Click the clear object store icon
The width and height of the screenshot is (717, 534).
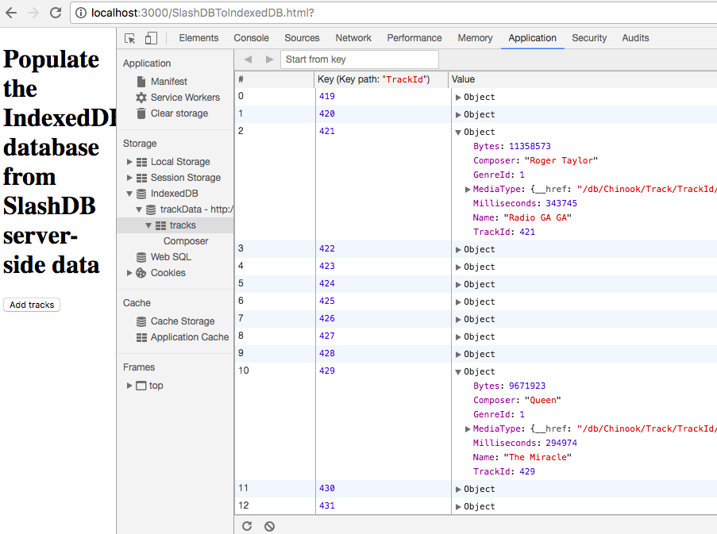point(270,526)
